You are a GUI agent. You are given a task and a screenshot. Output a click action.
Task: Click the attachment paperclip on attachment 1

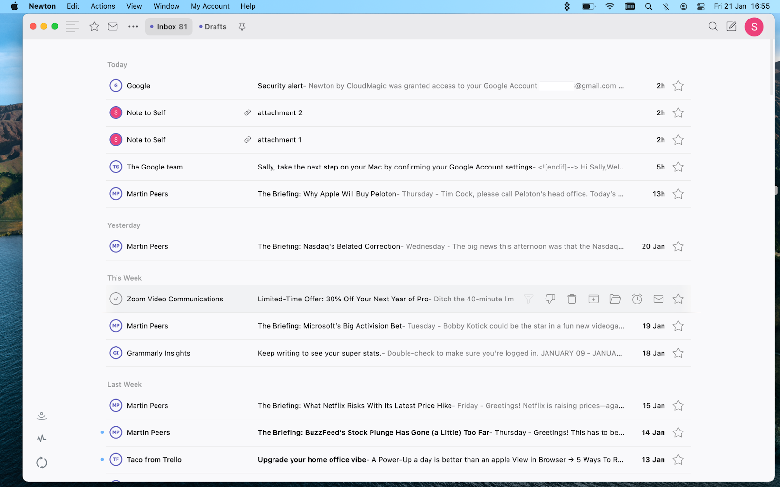tap(247, 140)
